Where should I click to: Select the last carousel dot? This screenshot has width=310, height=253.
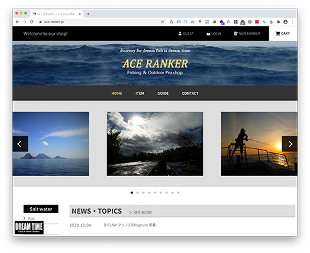(178, 192)
